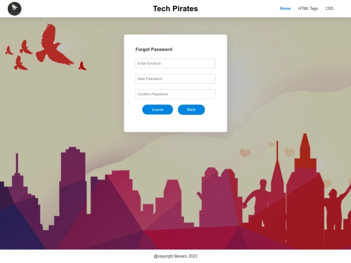Click the small red bird nearest the form
Image resolution: width=351 pixels, height=263 pixels.
click(83, 66)
